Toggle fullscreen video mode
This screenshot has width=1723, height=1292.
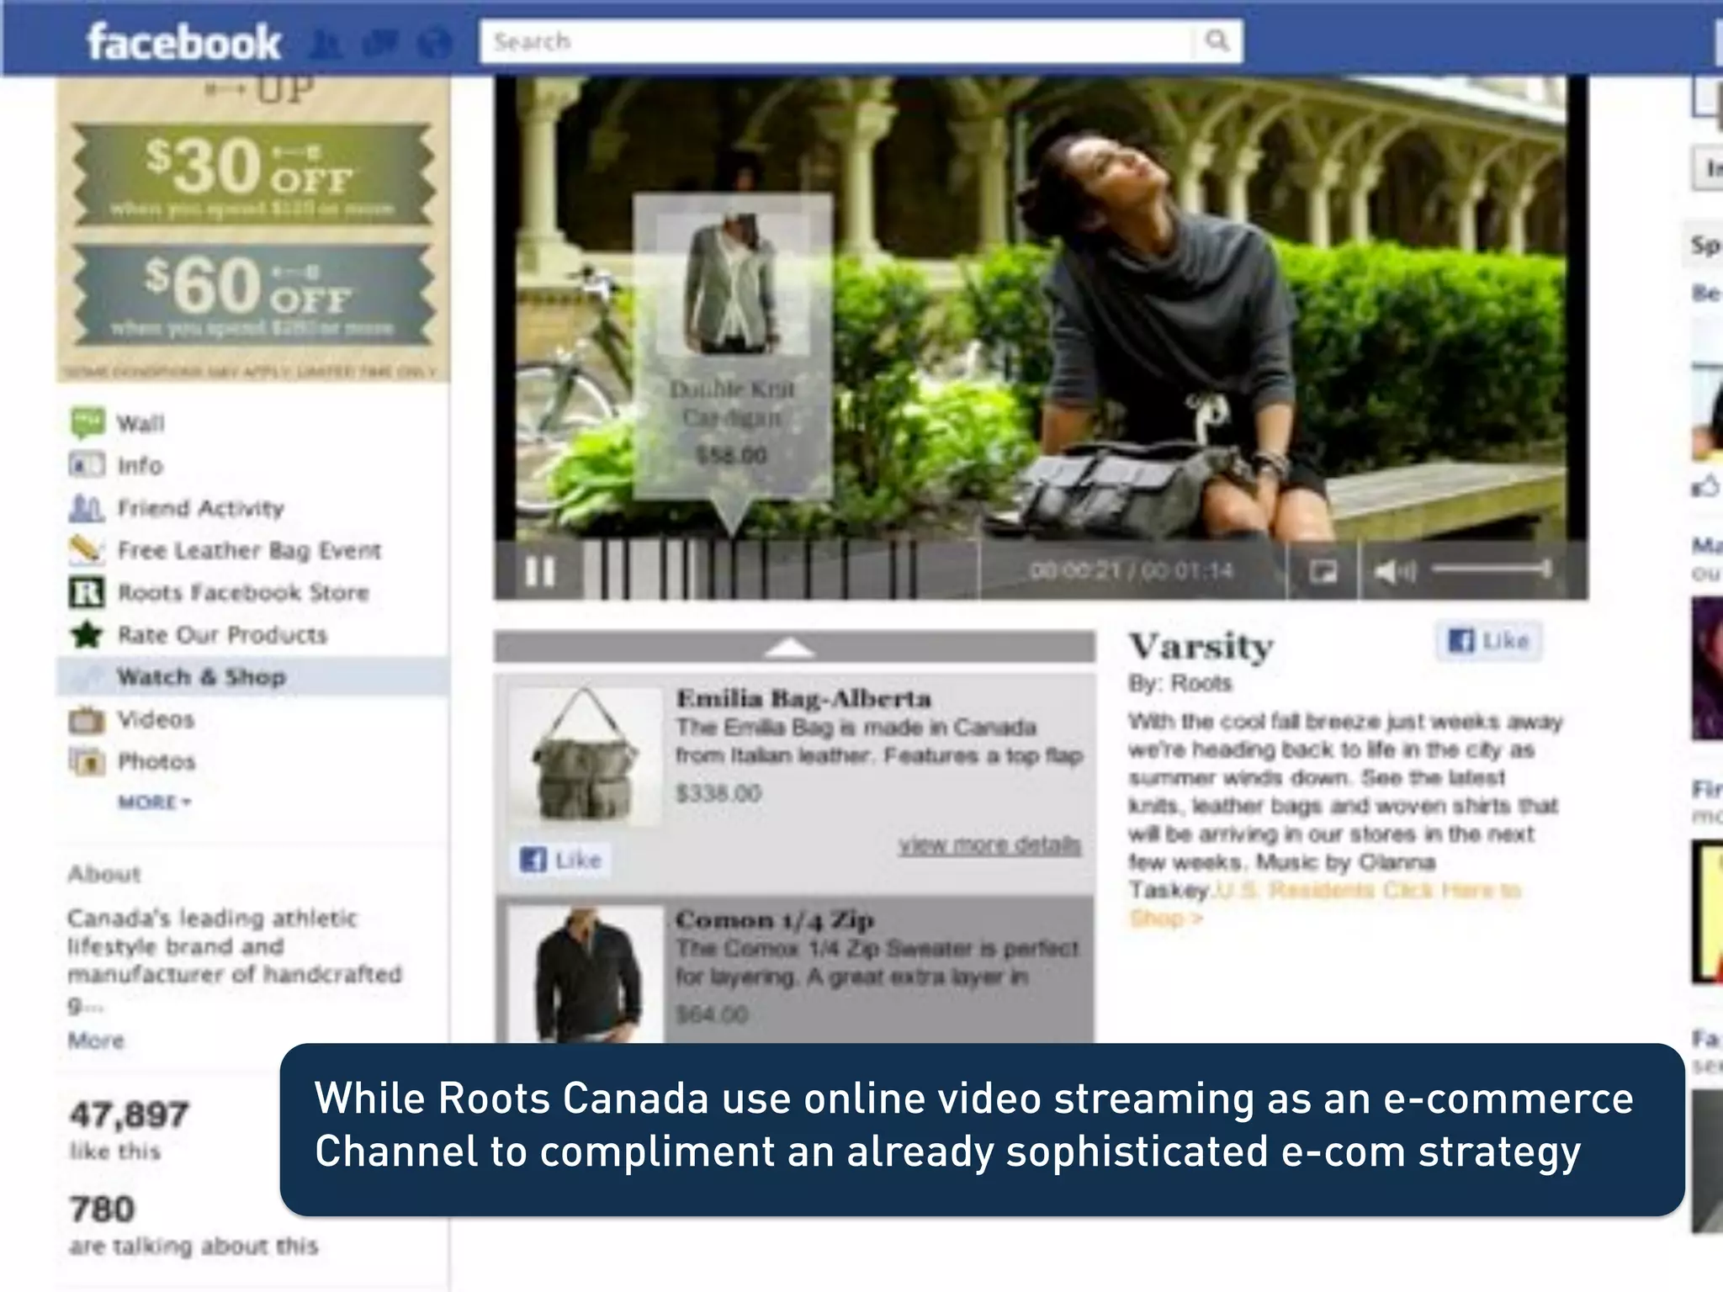pyautogui.click(x=1323, y=572)
